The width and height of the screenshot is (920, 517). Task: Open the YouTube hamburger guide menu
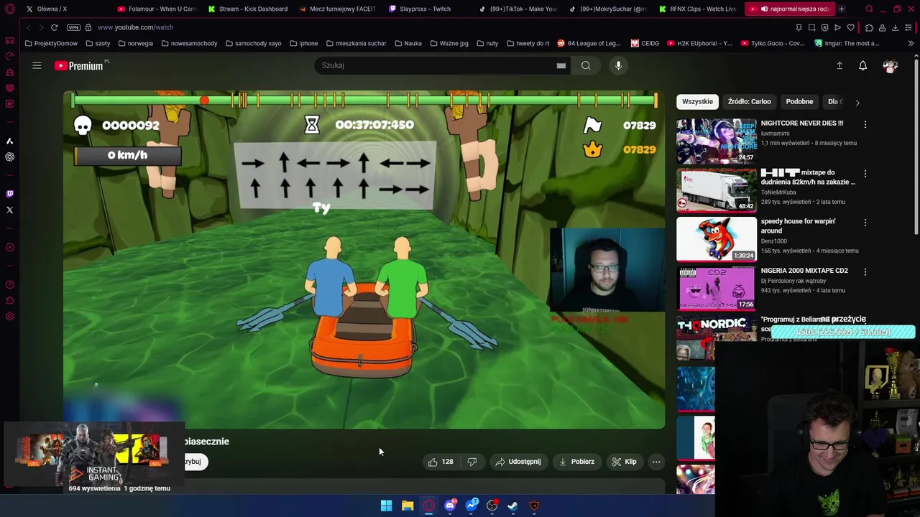[37, 65]
